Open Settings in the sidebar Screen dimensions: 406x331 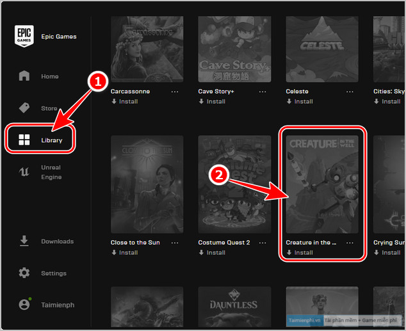pyautogui.click(x=54, y=273)
